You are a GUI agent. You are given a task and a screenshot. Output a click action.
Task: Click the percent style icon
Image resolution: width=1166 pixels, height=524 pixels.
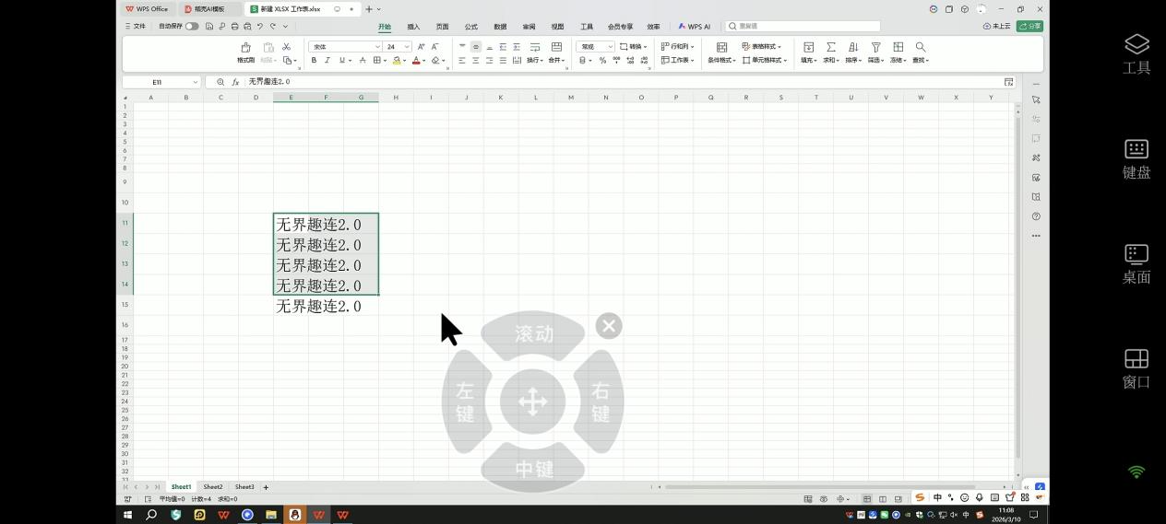602,61
